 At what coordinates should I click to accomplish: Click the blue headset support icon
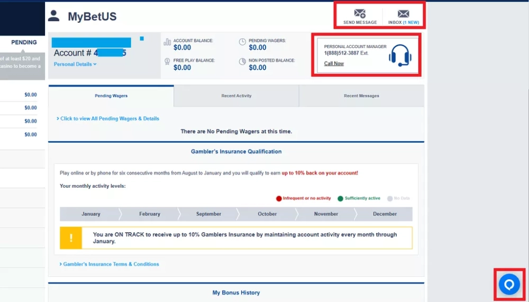[x=400, y=56]
